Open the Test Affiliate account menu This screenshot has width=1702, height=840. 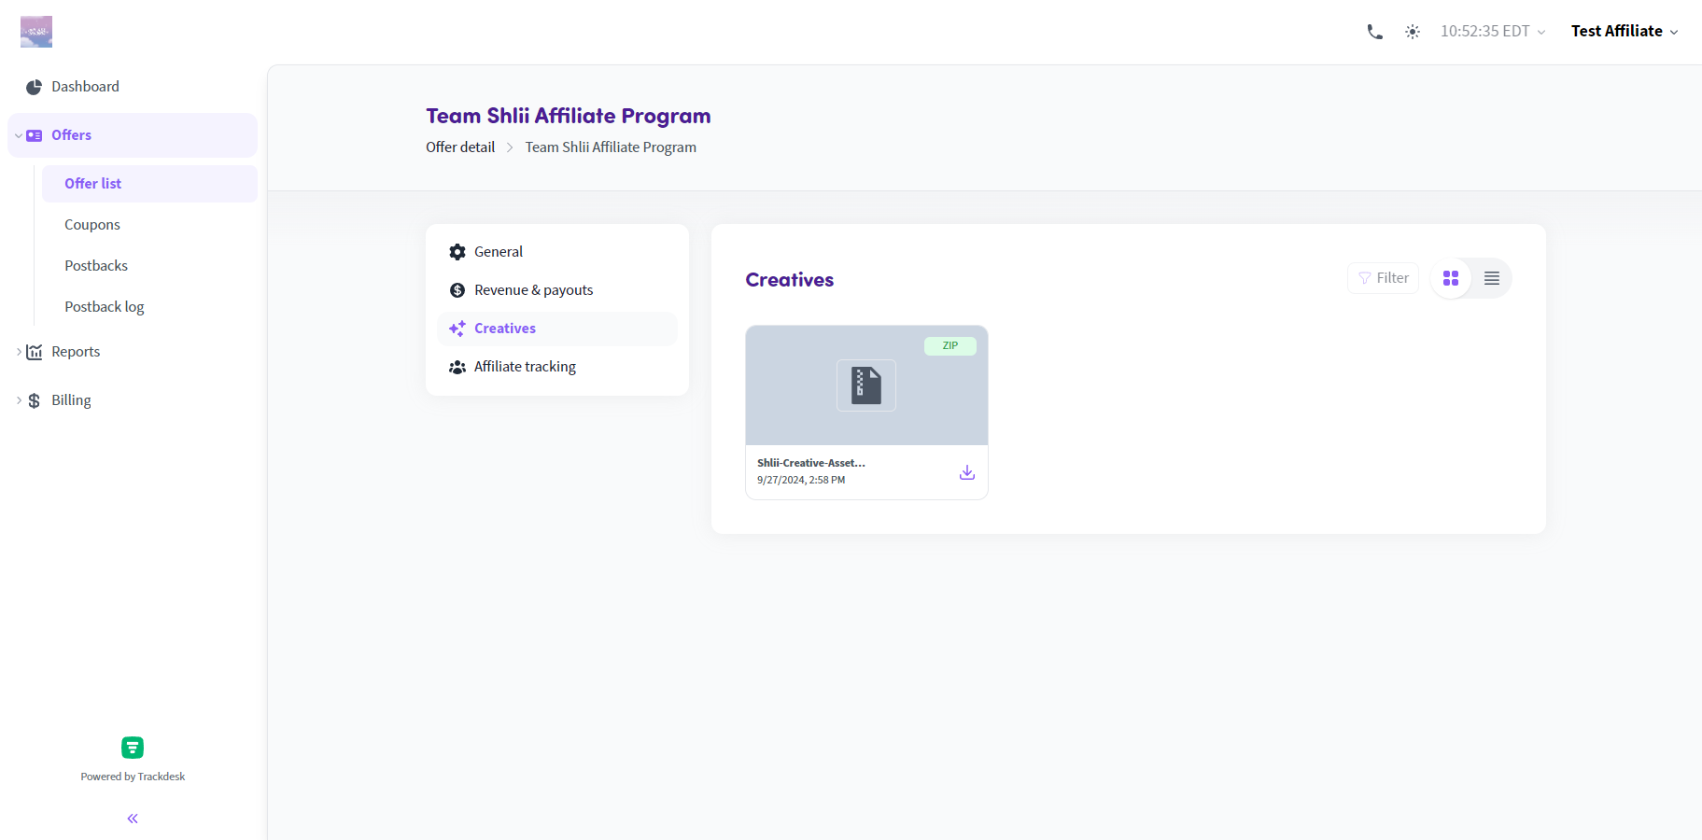click(x=1625, y=31)
